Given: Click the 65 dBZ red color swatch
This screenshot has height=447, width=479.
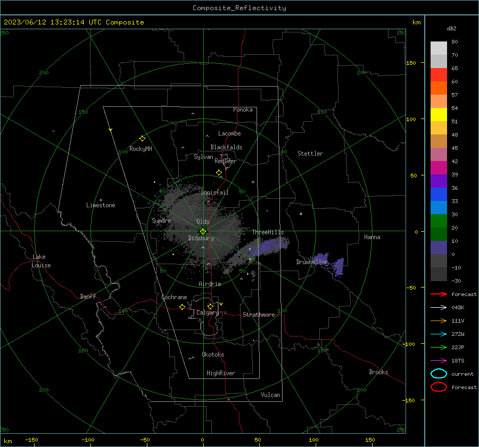Looking at the screenshot, I should (439, 75).
